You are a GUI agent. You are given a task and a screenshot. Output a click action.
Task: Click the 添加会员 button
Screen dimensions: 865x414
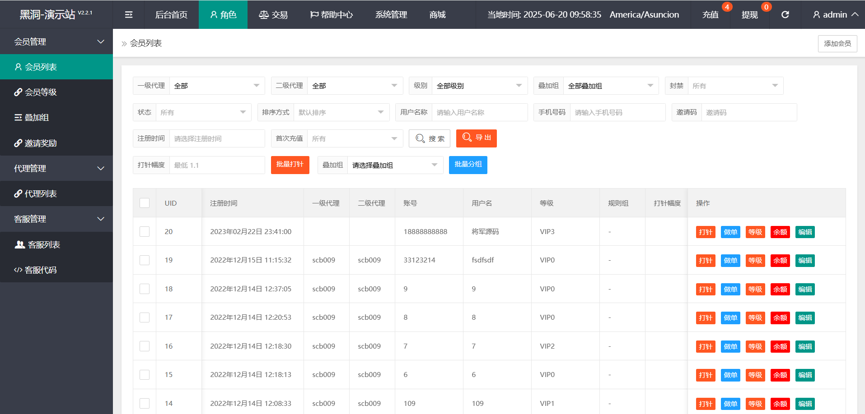point(837,43)
